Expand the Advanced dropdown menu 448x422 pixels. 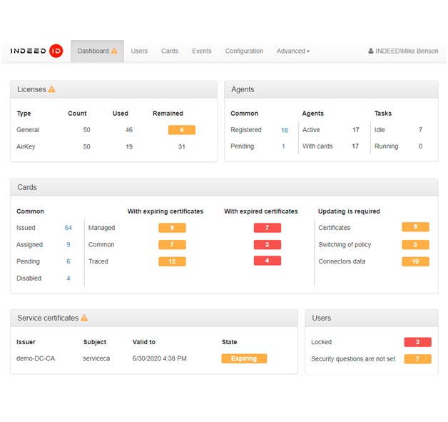pyautogui.click(x=293, y=51)
